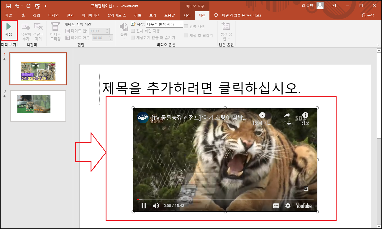Switch to the Insert (삽입) tab

[x=37, y=15]
